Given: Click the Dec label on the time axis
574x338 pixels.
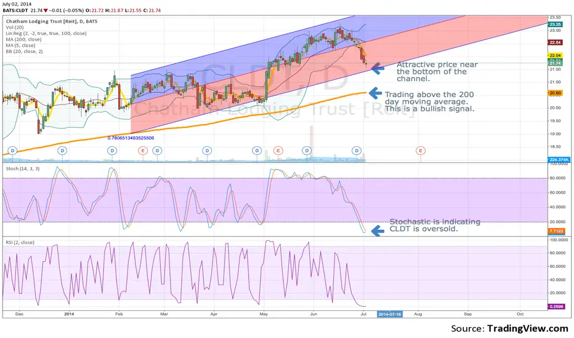Looking at the screenshot, I should pyautogui.click(x=20, y=314).
